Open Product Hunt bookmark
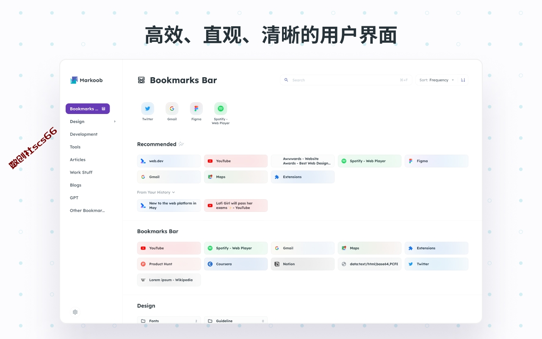 pyautogui.click(x=169, y=264)
